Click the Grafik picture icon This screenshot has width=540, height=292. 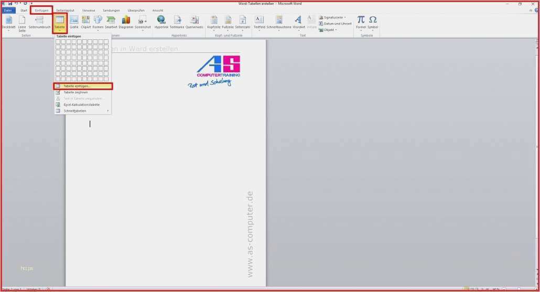[74, 21]
